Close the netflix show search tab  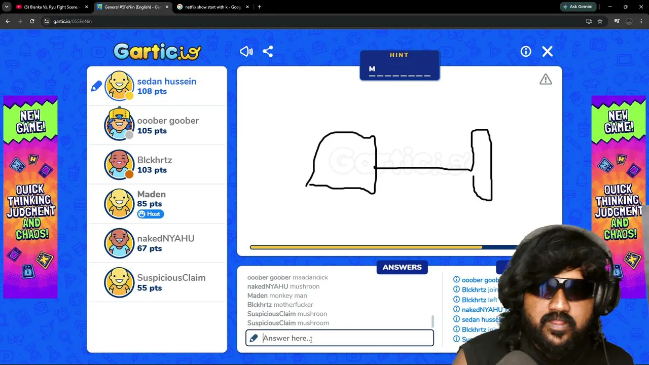pos(247,7)
